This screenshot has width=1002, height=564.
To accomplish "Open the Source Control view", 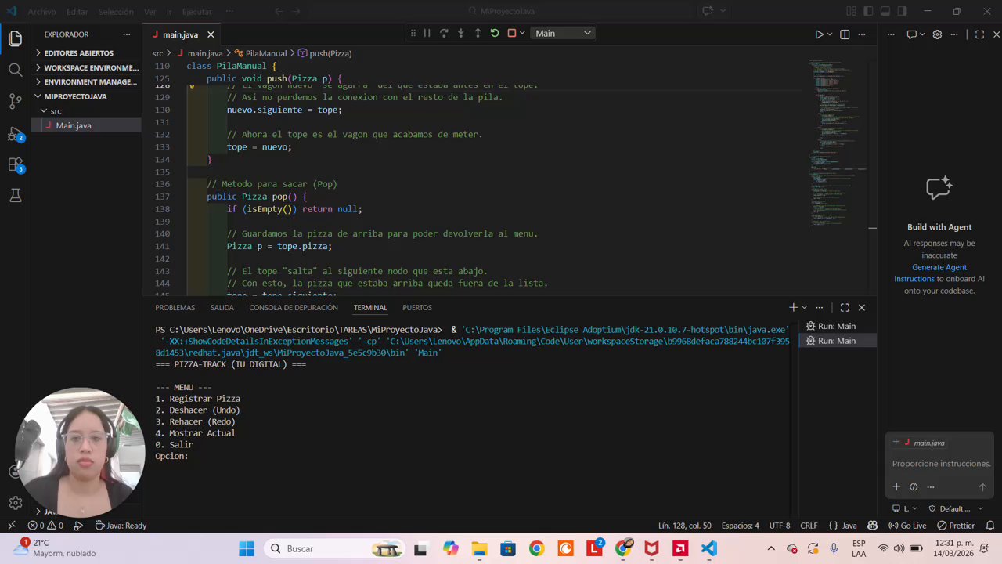I will point(15,101).
